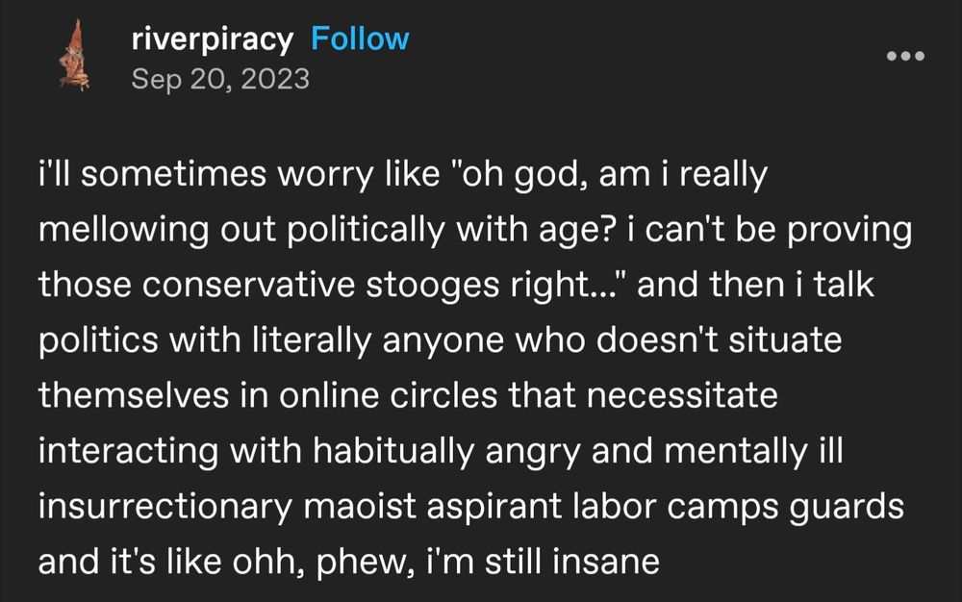962x602 pixels.
Task: Click the word "proving" in the post
Action: tap(849, 231)
